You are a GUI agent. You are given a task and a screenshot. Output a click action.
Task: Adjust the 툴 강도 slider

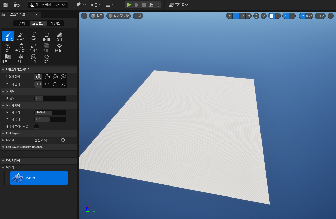50,98
